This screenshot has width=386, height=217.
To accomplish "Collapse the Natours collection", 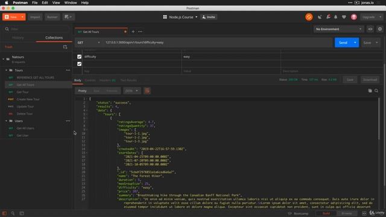I will click(x=4, y=59).
